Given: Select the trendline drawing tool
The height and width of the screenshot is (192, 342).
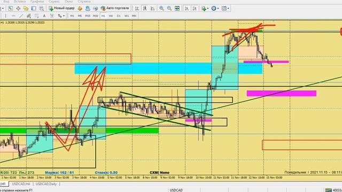Looking at the screenshot, I should (21, 16).
